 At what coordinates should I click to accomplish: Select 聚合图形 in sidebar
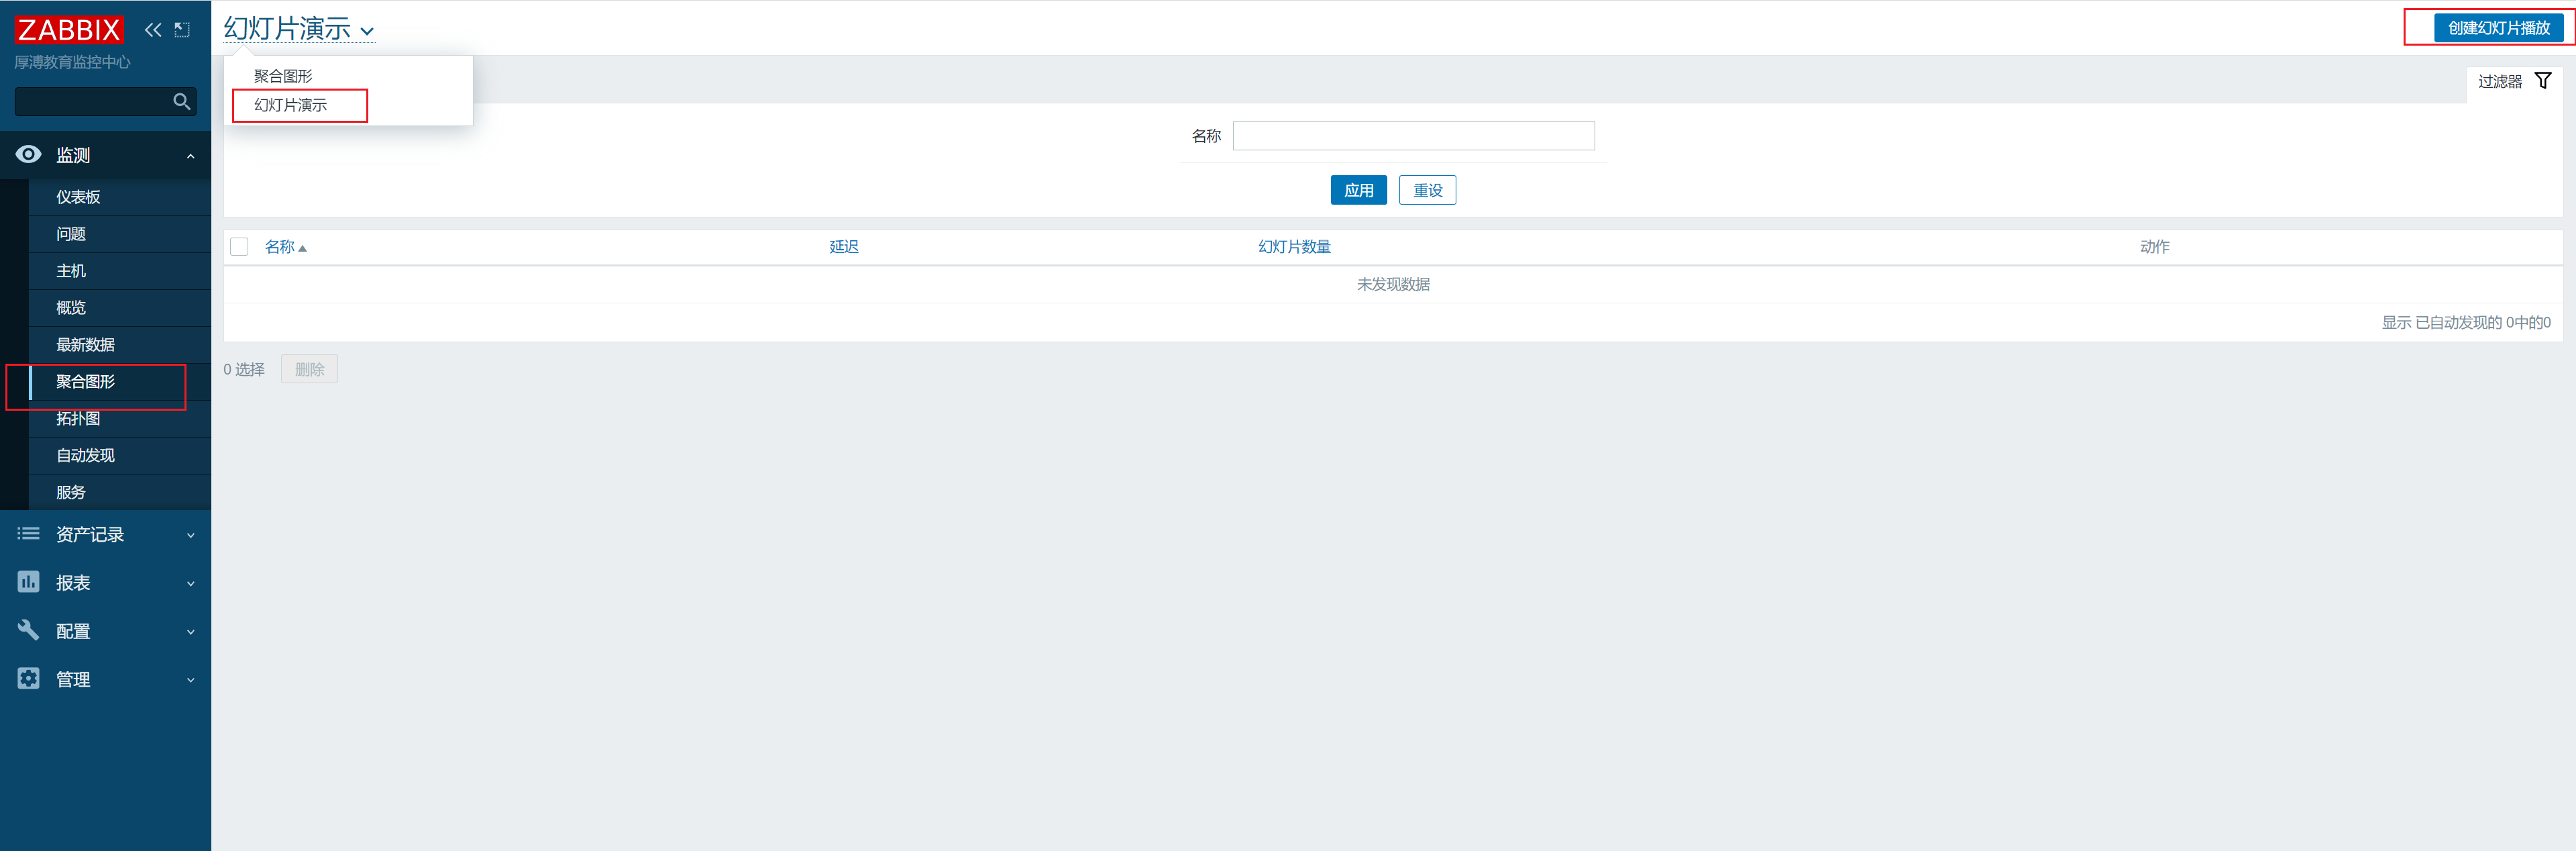point(120,382)
